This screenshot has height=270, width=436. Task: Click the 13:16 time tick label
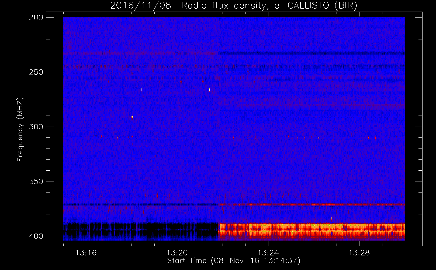click(x=86, y=253)
